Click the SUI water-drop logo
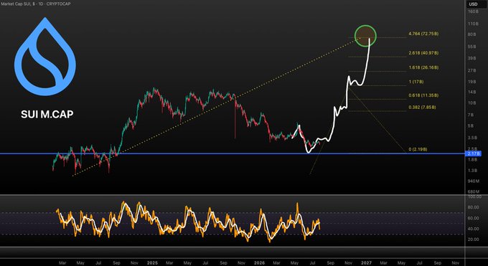This screenshot has height=266, width=488. (x=45, y=57)
